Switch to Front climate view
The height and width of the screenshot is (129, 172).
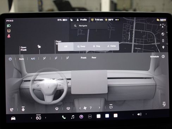pos(84,58)
